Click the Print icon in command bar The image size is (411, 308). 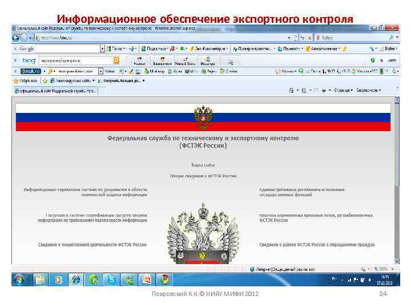pyautogui.click(x=324, y=90)
